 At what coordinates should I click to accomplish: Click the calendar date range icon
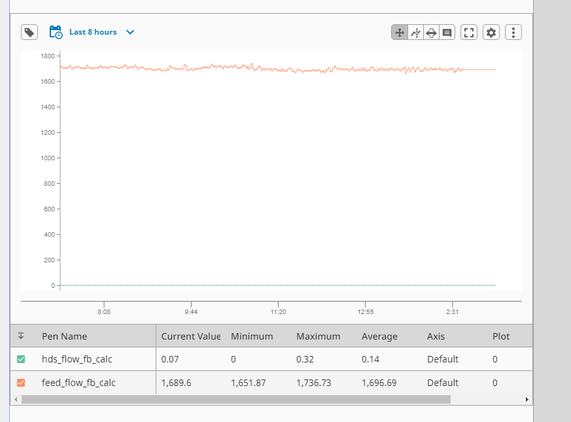coord(56,32)
